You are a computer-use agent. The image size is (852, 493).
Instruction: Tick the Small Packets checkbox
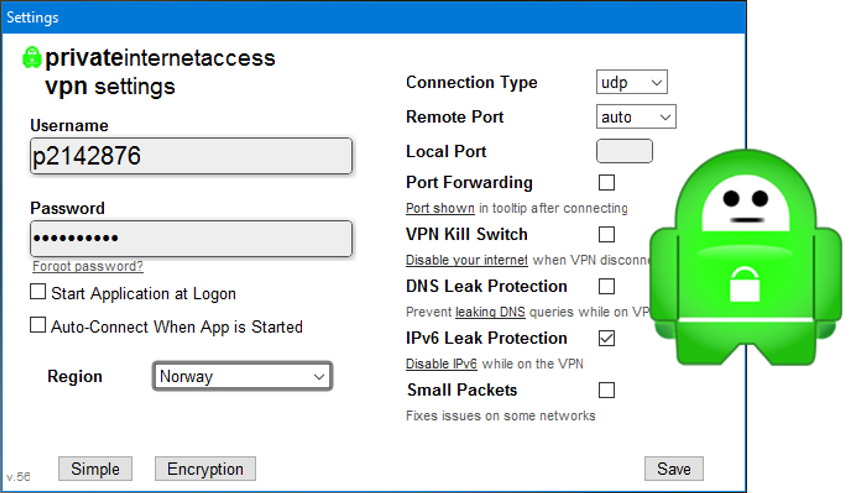point(607,390)
